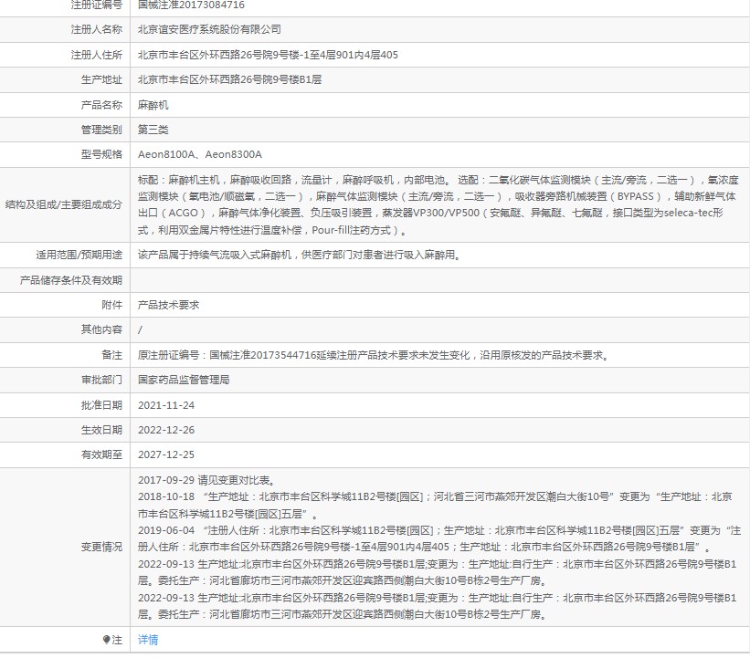Click the 产品名称 label

[101, 105]
